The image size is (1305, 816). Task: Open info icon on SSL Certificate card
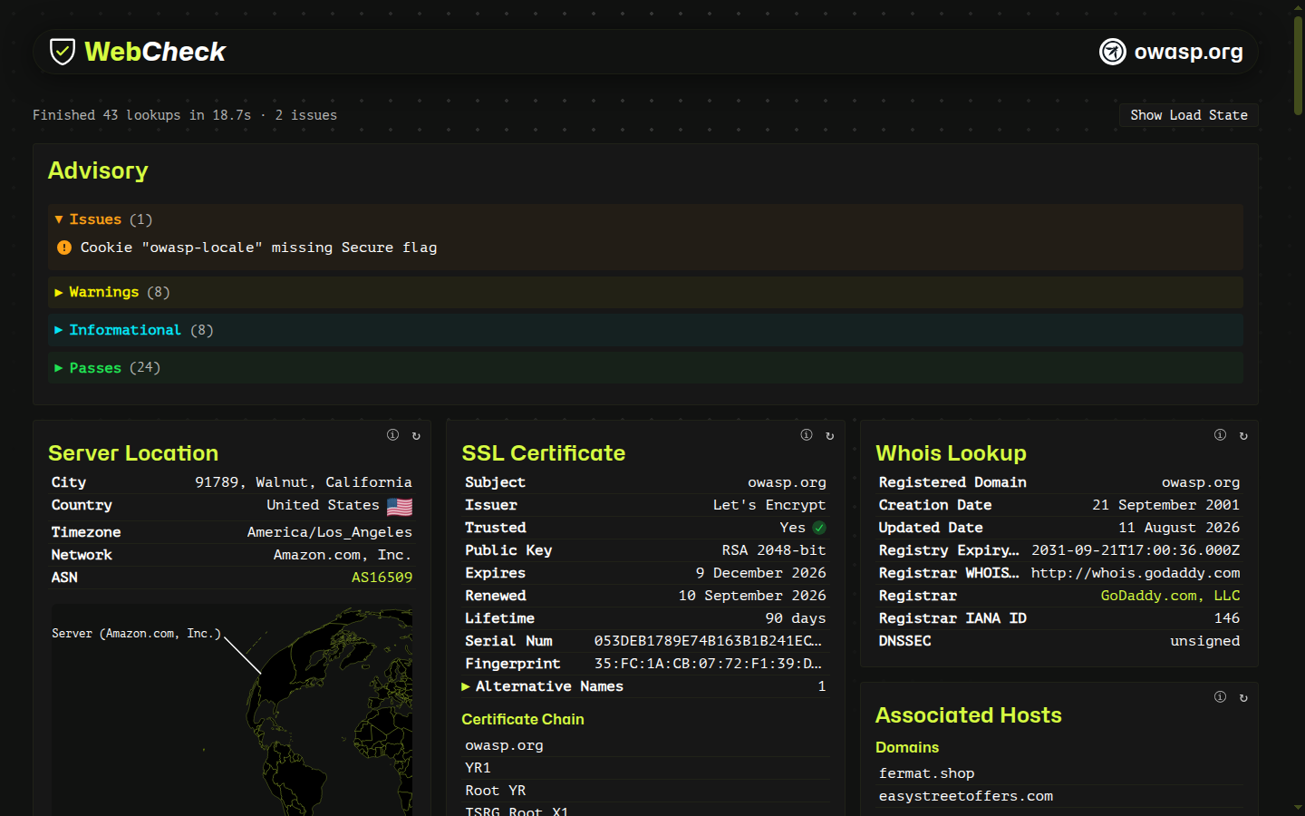click(806, 435)
